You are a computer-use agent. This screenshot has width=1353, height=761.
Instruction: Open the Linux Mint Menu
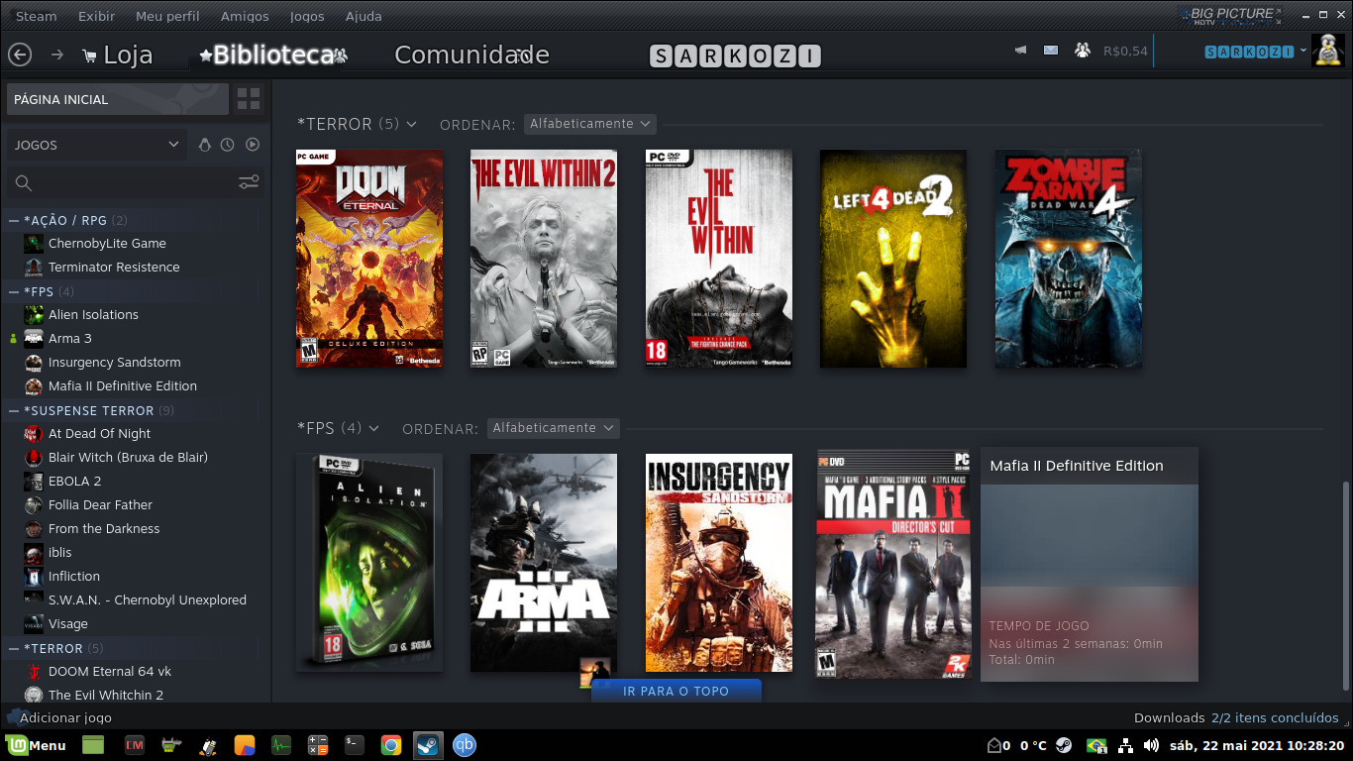(36, 745)
